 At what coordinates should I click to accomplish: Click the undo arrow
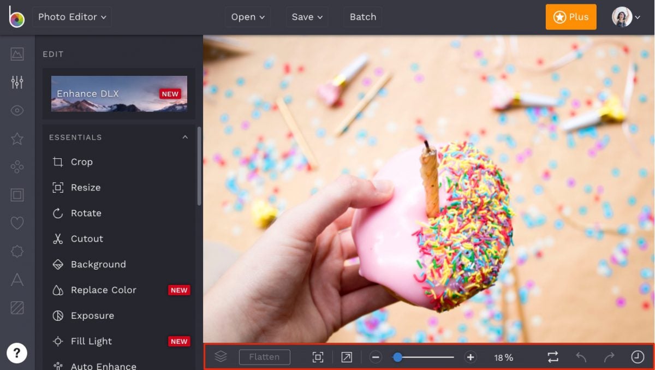click(580, 356)
